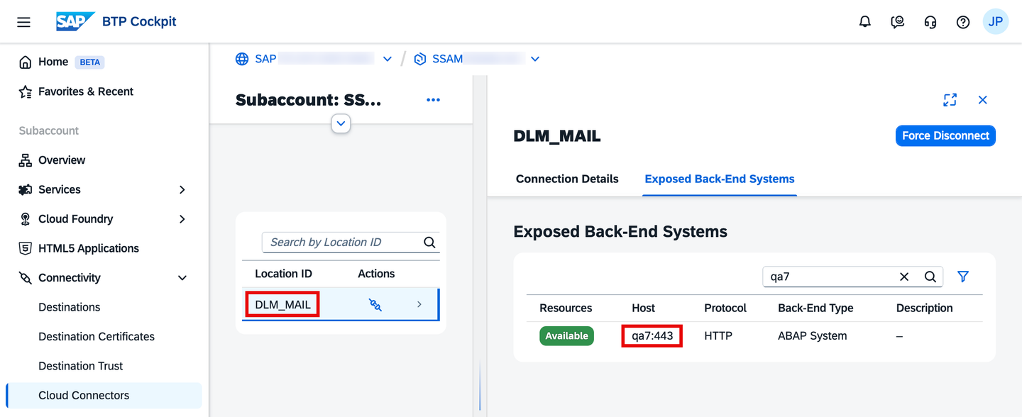This screenshot has height=417, width=1022.
Task: Open DLM_MAIL row details arrow
Action: (419, 304)
